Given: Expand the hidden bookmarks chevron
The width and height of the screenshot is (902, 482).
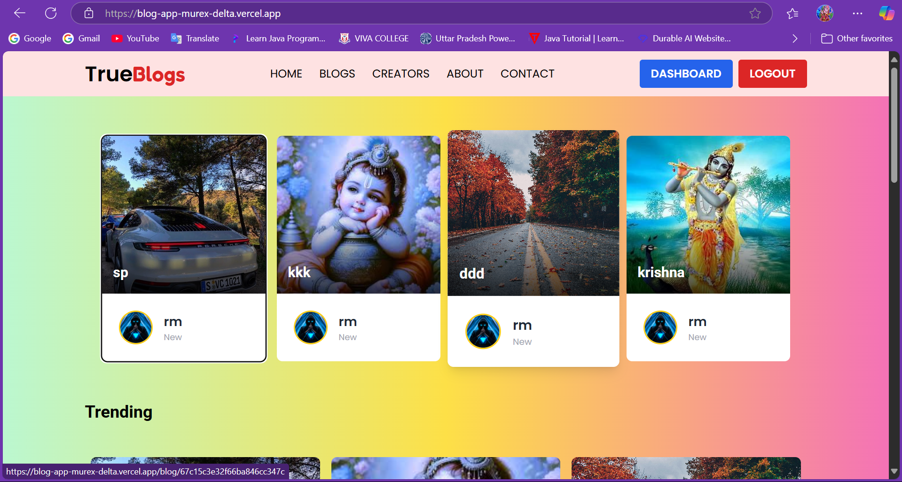Looking at the screenshot, I should click(x=795, y=39).
